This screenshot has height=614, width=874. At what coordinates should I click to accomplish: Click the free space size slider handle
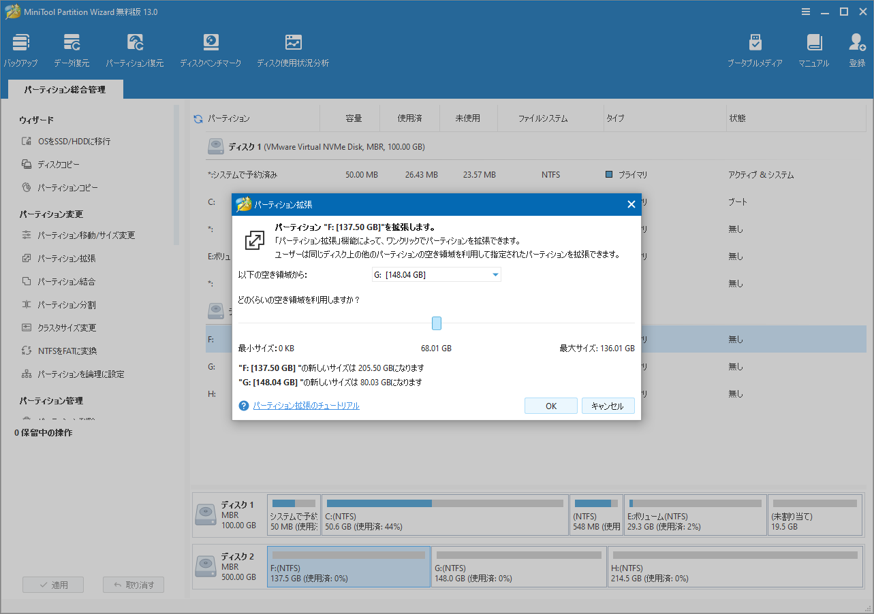pyautogui.click(x=437, y=323)
